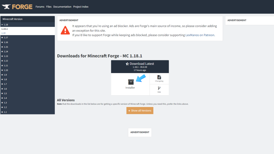Expand the 1.11 version group
274x154 pixels.
[28, 65]
